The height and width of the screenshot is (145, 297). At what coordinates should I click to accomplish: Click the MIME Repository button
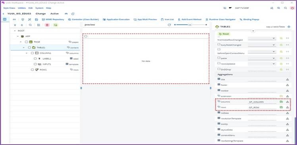tap(53, 19)
